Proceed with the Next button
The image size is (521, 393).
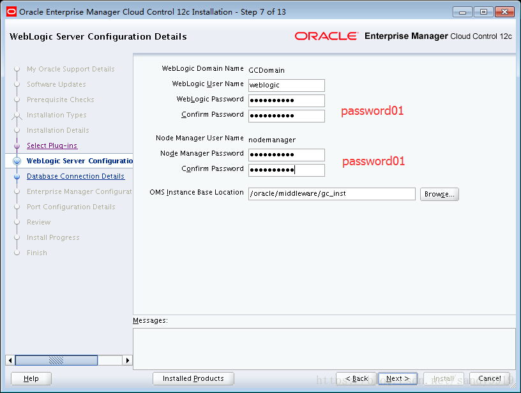point(398,378)
